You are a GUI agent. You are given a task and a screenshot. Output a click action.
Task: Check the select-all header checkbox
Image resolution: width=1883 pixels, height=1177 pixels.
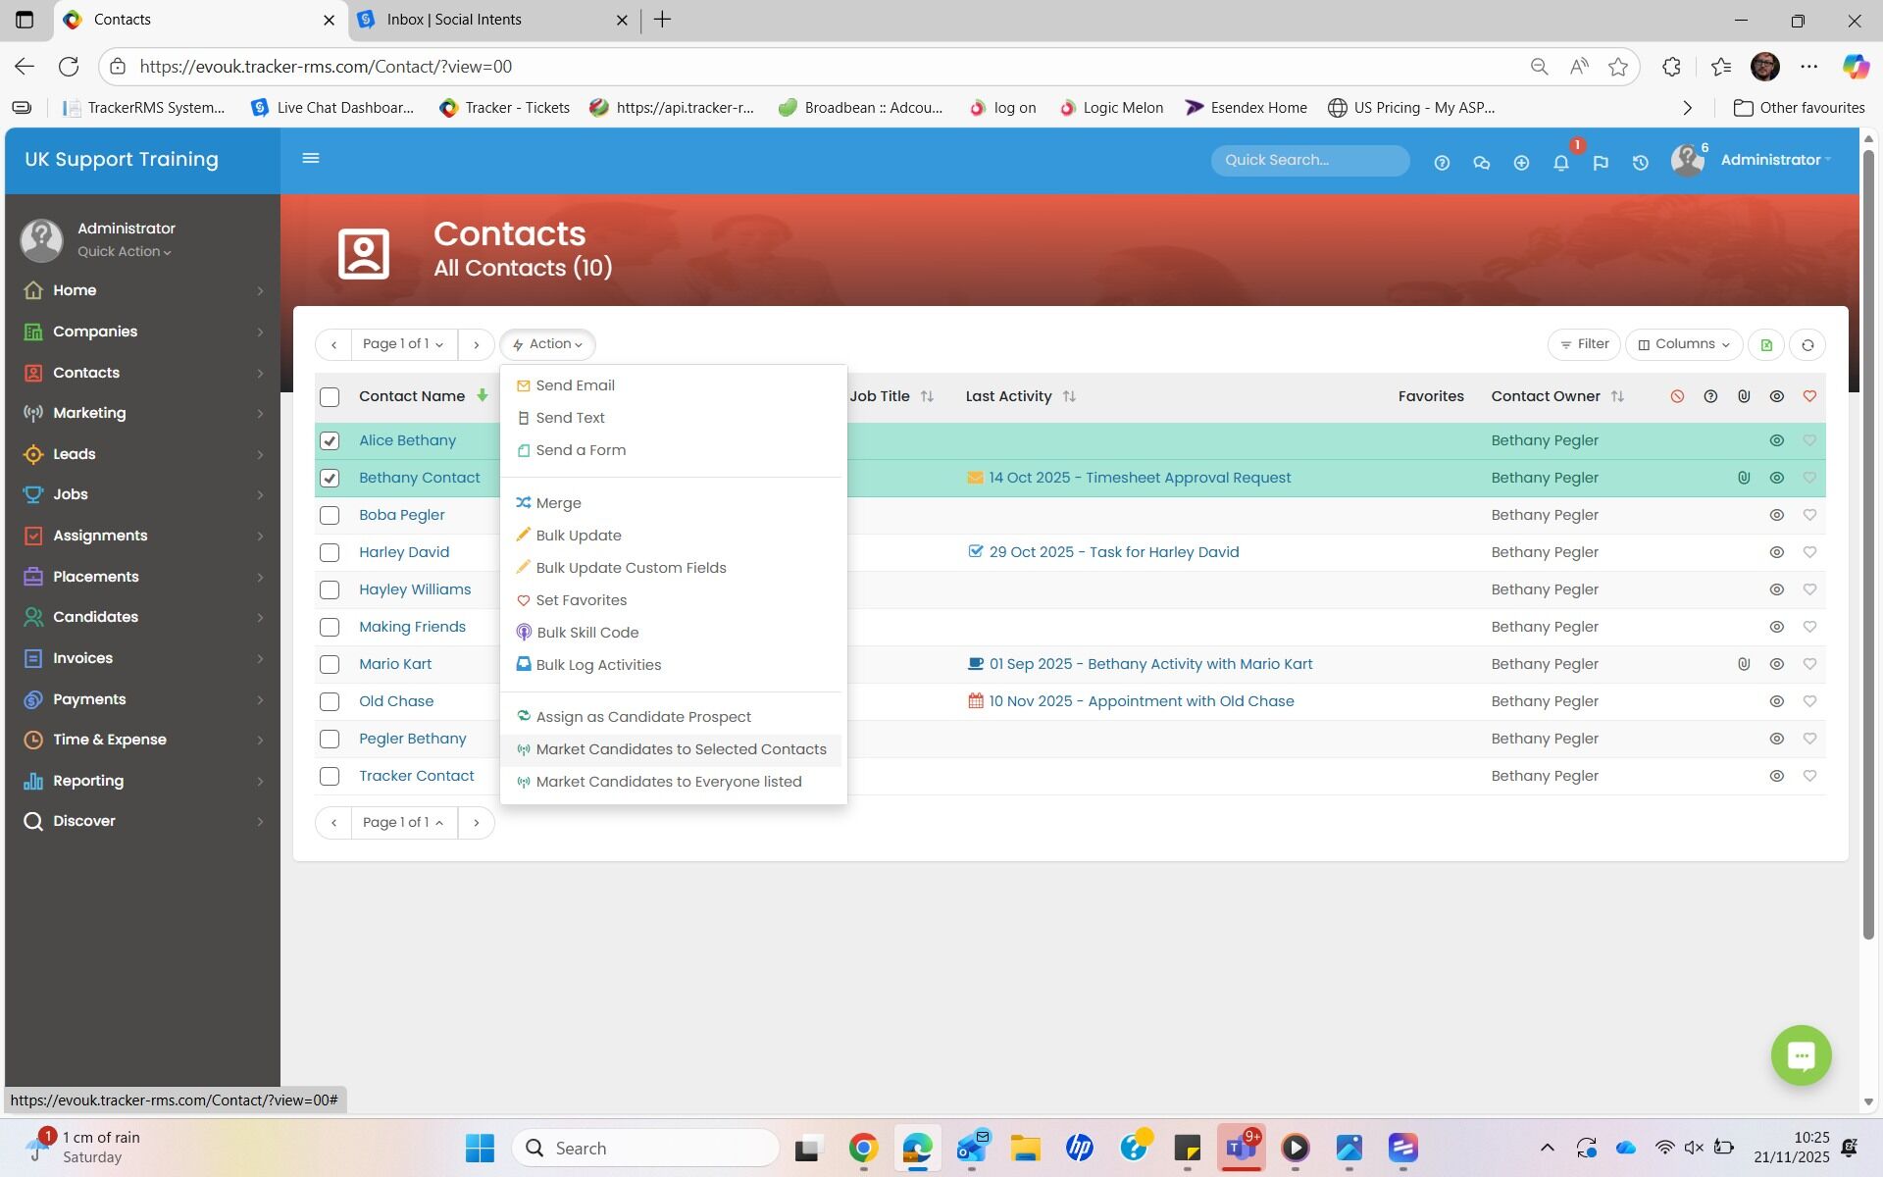pyautogui.click(x=330, y=396)
